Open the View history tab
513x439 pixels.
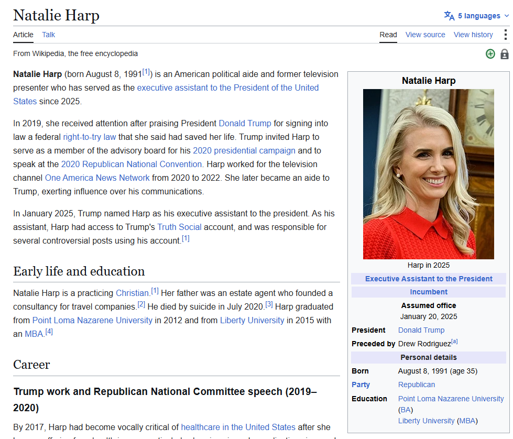473,35
